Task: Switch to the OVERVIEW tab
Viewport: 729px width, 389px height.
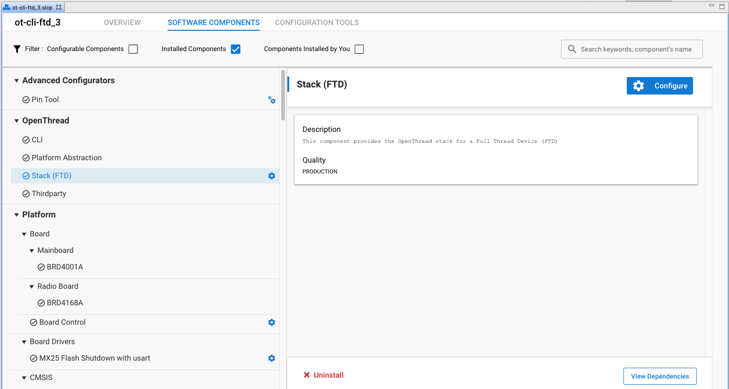Action: pyautogui.click(x=122, y=22)
